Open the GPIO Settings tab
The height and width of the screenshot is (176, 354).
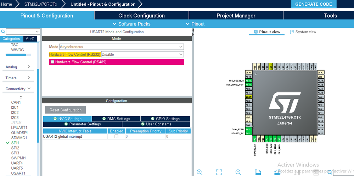click(x=165, y=119)
